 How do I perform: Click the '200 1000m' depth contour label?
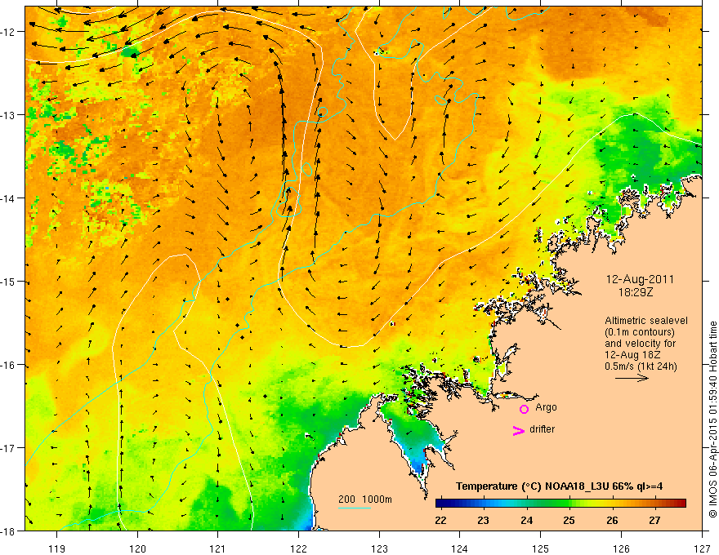coord(365,499)
